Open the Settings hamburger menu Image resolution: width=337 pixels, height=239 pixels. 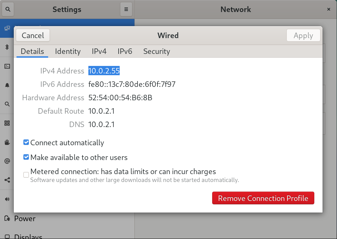(x=126, y=9)
